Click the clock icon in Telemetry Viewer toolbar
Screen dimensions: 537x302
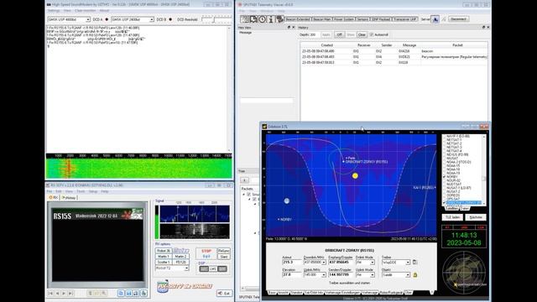click(263, 19)
